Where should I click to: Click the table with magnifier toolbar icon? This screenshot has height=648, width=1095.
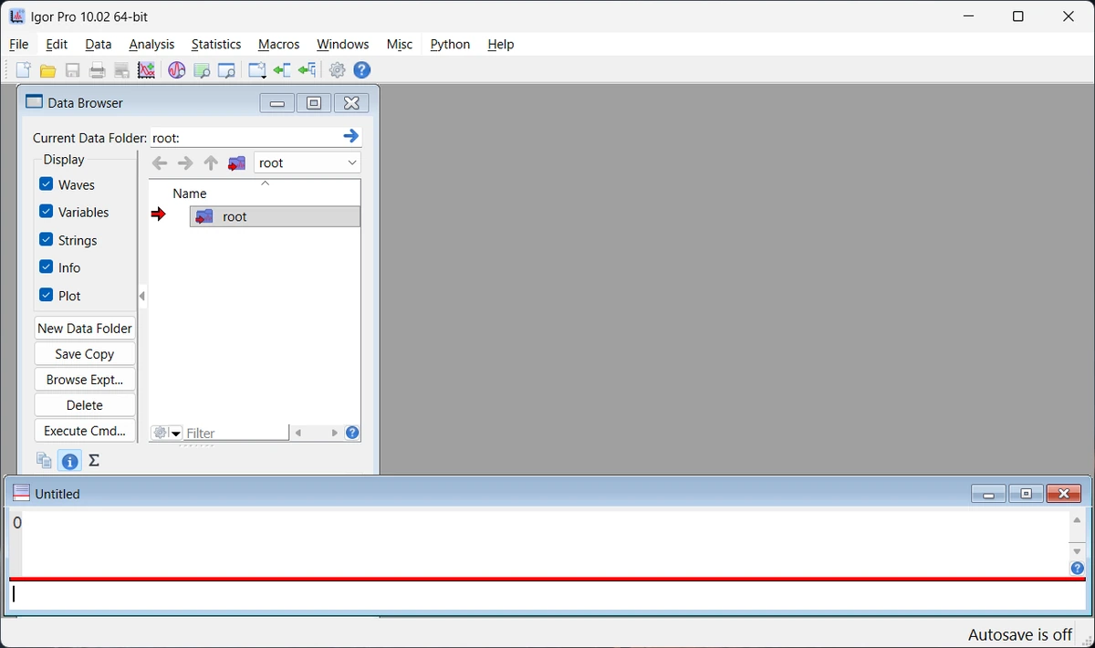(202, 70)
